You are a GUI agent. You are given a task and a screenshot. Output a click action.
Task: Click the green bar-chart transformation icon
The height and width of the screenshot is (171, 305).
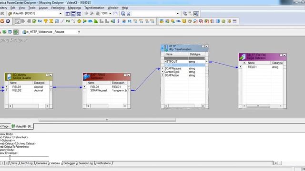pos(96,21)
